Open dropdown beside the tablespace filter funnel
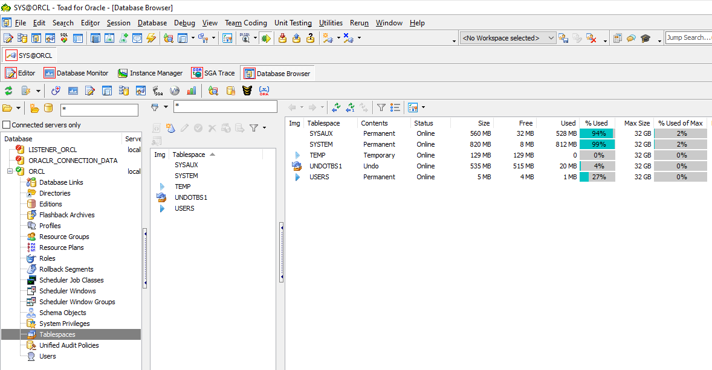Screen dimensions: 712x370 click(x=166, y=107)
